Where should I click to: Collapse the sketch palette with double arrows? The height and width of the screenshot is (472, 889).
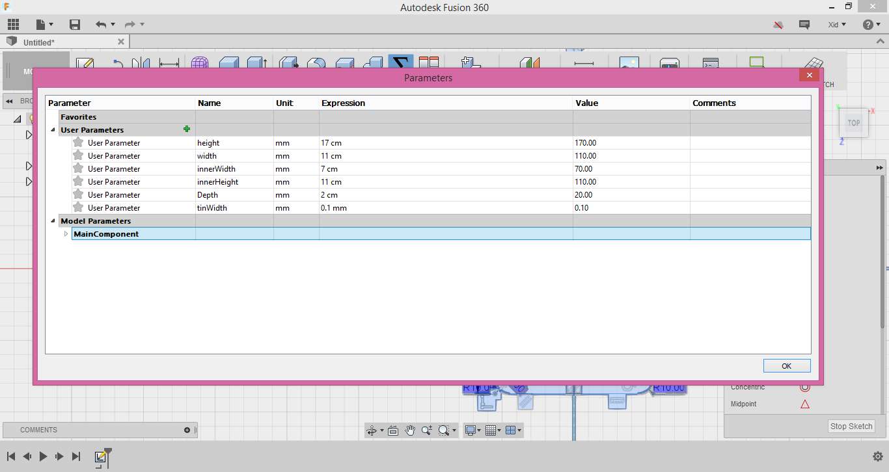point(880,167)
